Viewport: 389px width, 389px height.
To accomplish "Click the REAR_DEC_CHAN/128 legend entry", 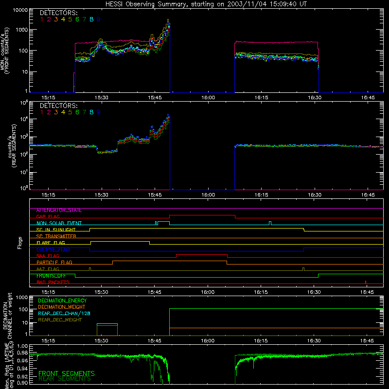I will click(x=64, y=314).
